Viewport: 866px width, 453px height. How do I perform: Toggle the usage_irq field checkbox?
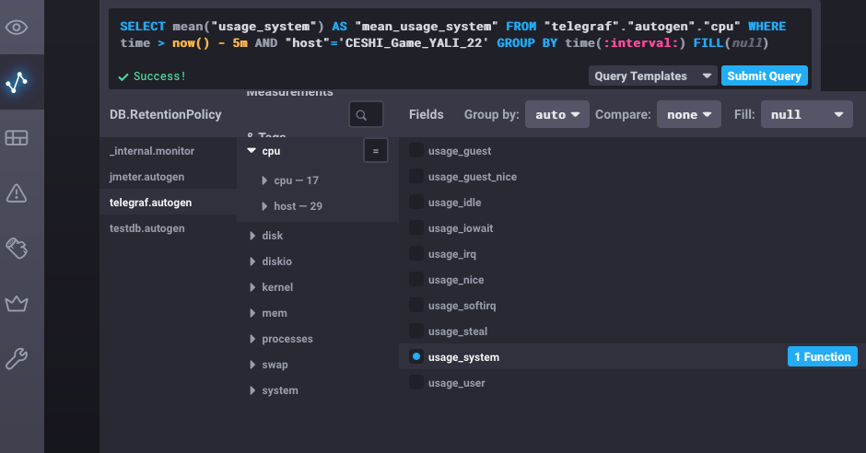415,253
